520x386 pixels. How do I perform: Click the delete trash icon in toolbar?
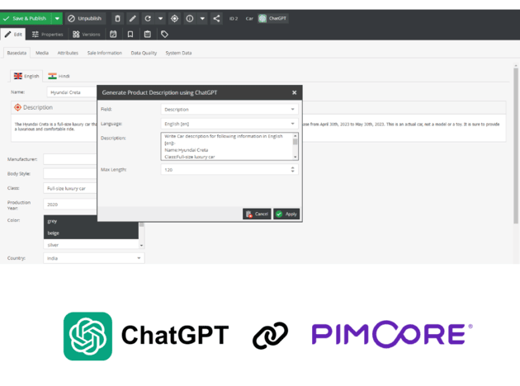tap(117, 18)
